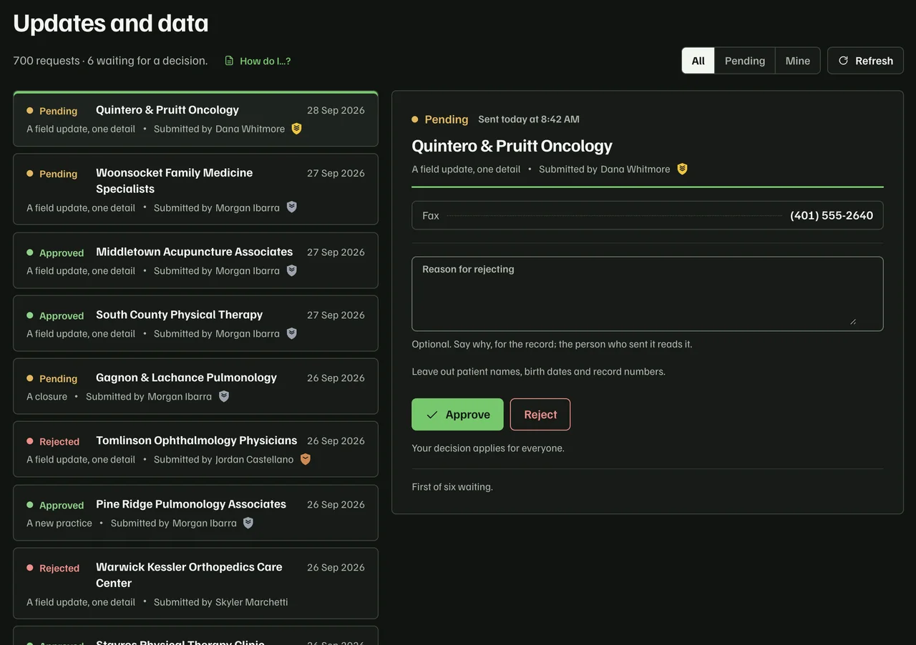Screen dimensions: 916x645
Task: Open Middletown Acupuncture Associates request
Action: pyautogui.click(x=195, y=260)
